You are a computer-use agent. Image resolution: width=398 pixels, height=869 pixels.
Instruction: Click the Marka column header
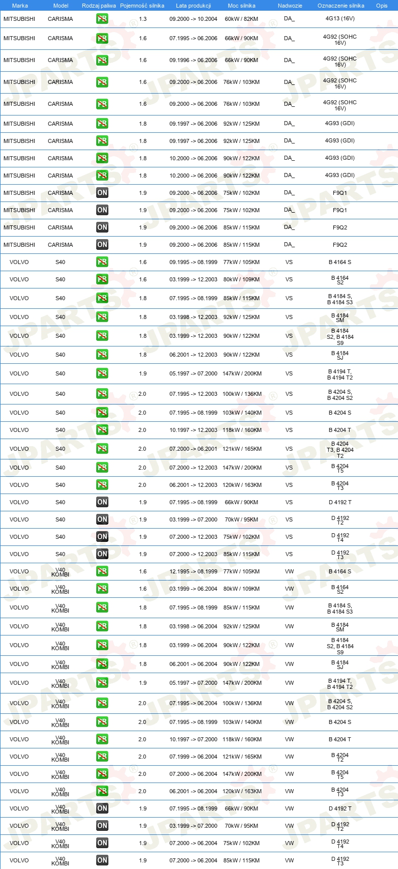coord(20,6)
